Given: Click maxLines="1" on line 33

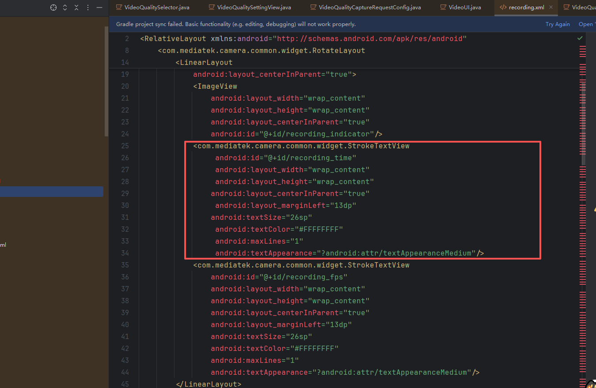Looking at the screenshot, I should [259, 241].
